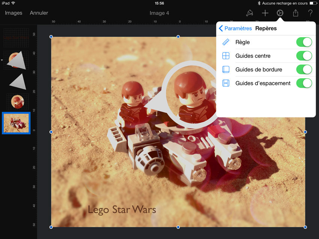Tap the Guides de bordure label
Screen dimensions: 319x239
click(259, 69)
